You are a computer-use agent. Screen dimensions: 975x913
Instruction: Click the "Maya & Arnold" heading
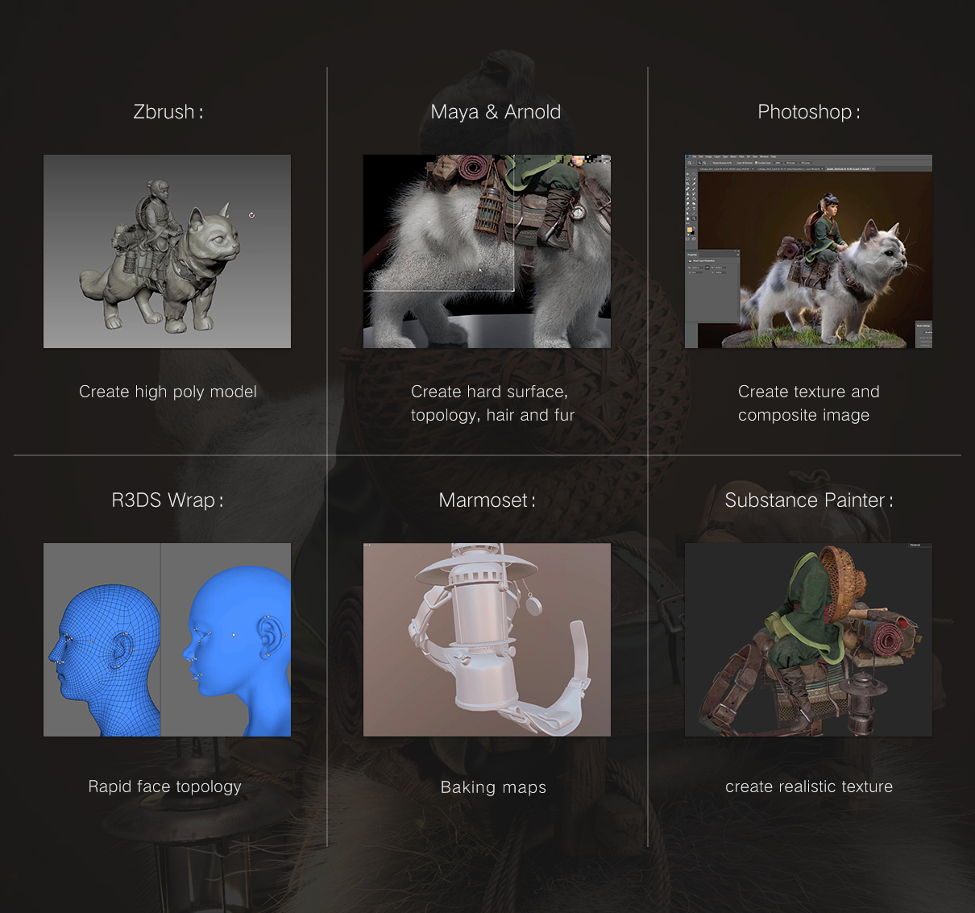click(x=496, y=112)
